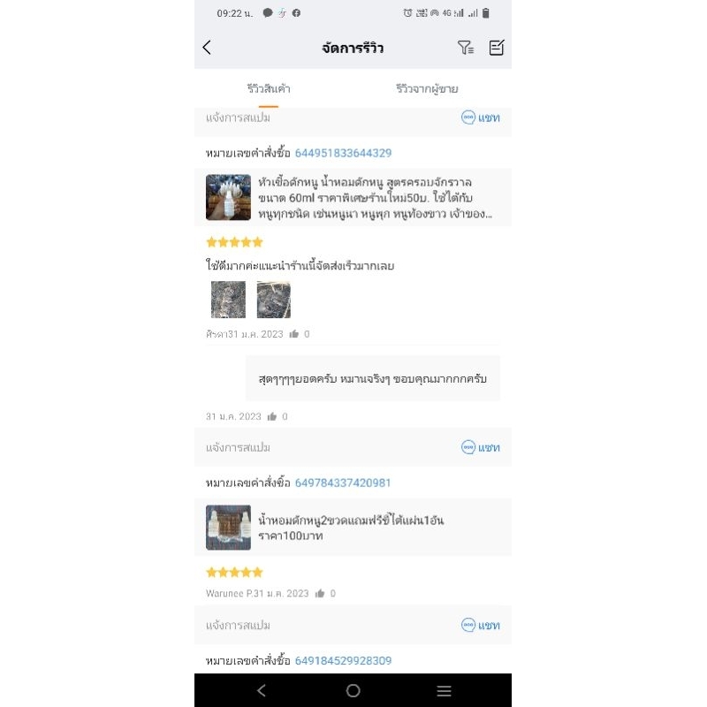Switch to รีวิวจากผู้ขาย tab
707x707 pixels.
[x=427, y=89]
